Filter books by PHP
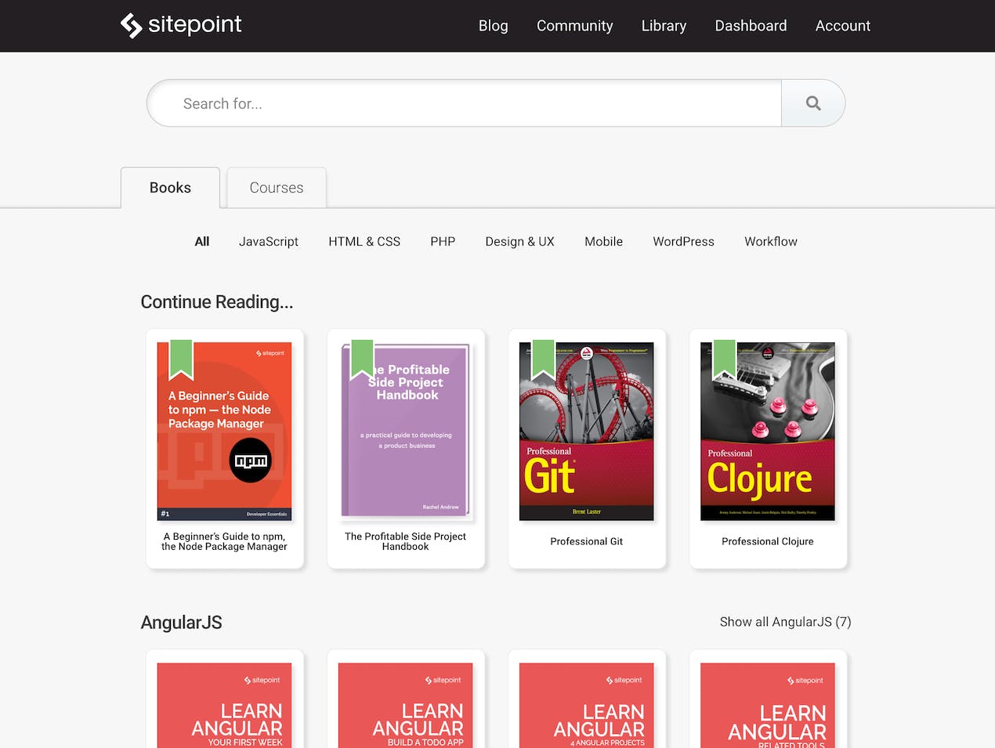This screenshot has height=748, width=995. click(x=443, y=241)
